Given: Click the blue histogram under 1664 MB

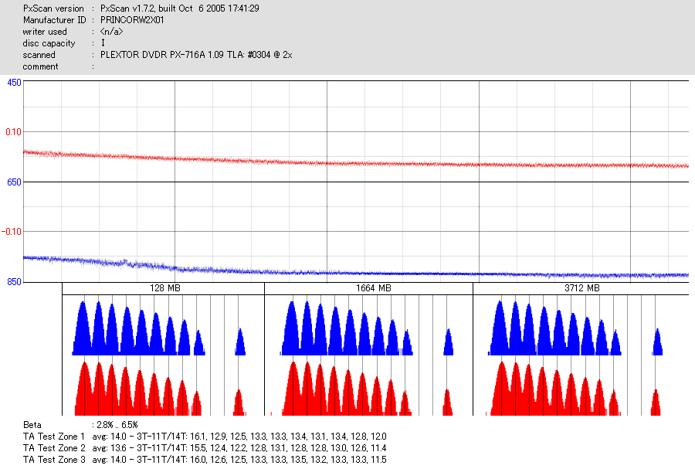Looking at the screenshot, I should point(367,328).
